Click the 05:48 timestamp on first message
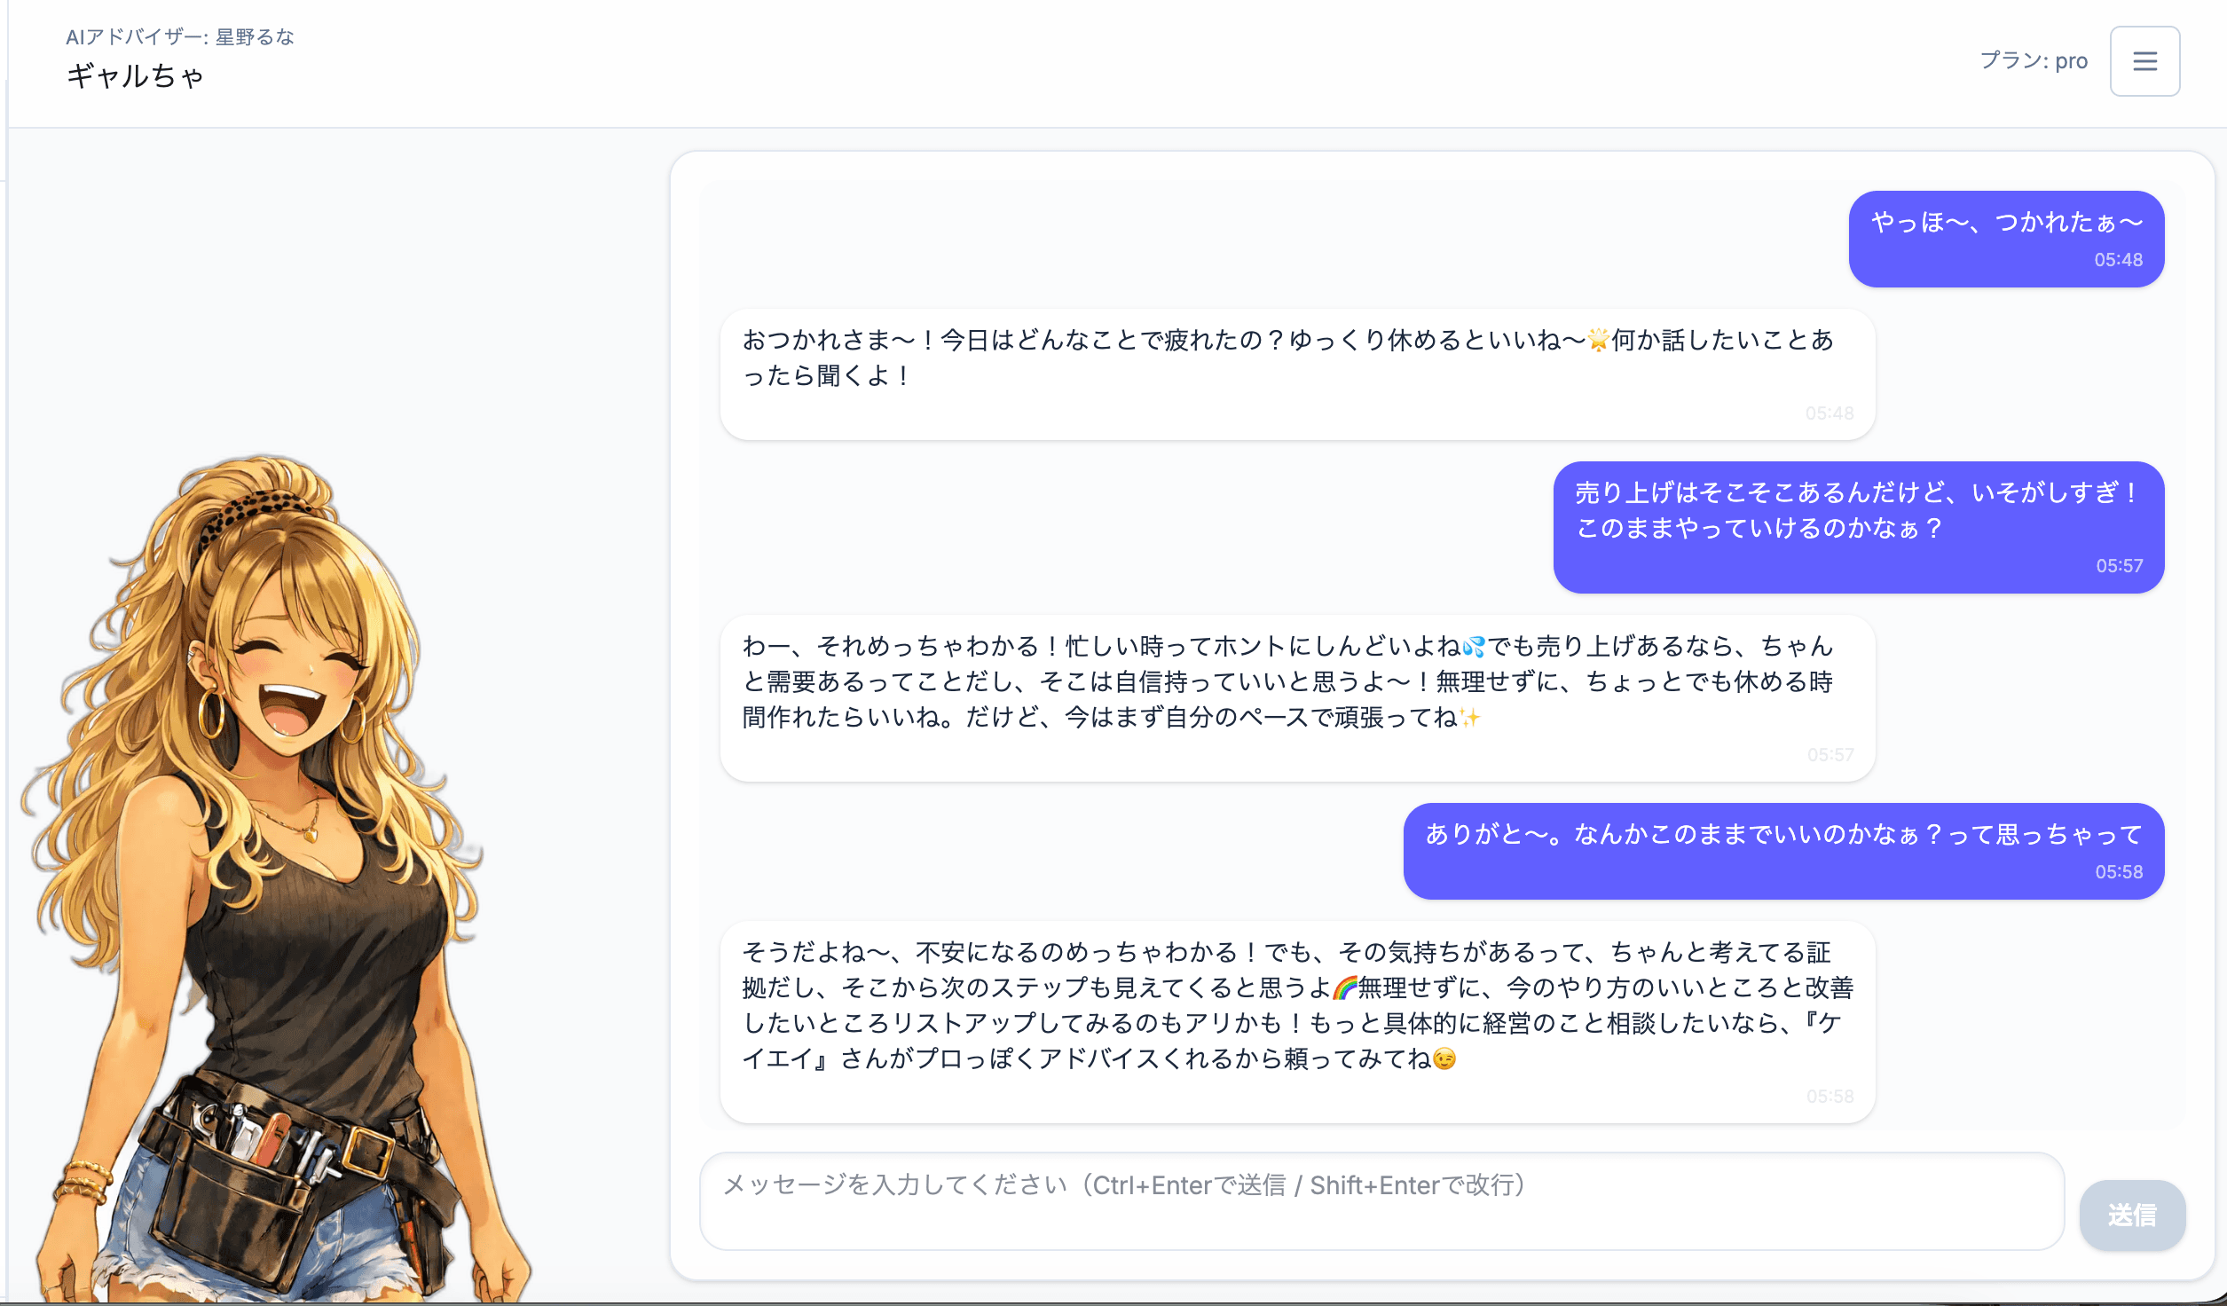Screen dimensions: 2227x1306 point(2119,260)
